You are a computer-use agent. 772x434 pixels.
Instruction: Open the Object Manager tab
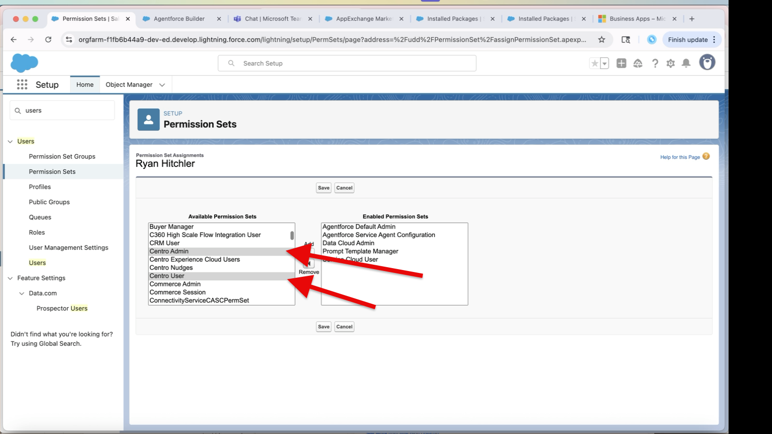click(x=129, y=84)
